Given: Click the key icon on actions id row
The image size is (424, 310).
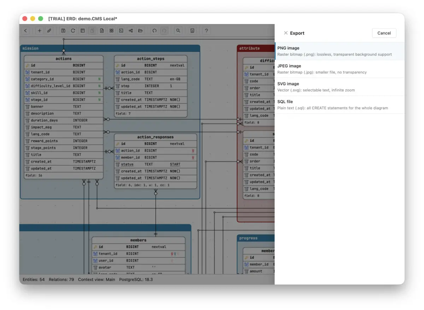Looking at the screenshot, I should (27, 65).
